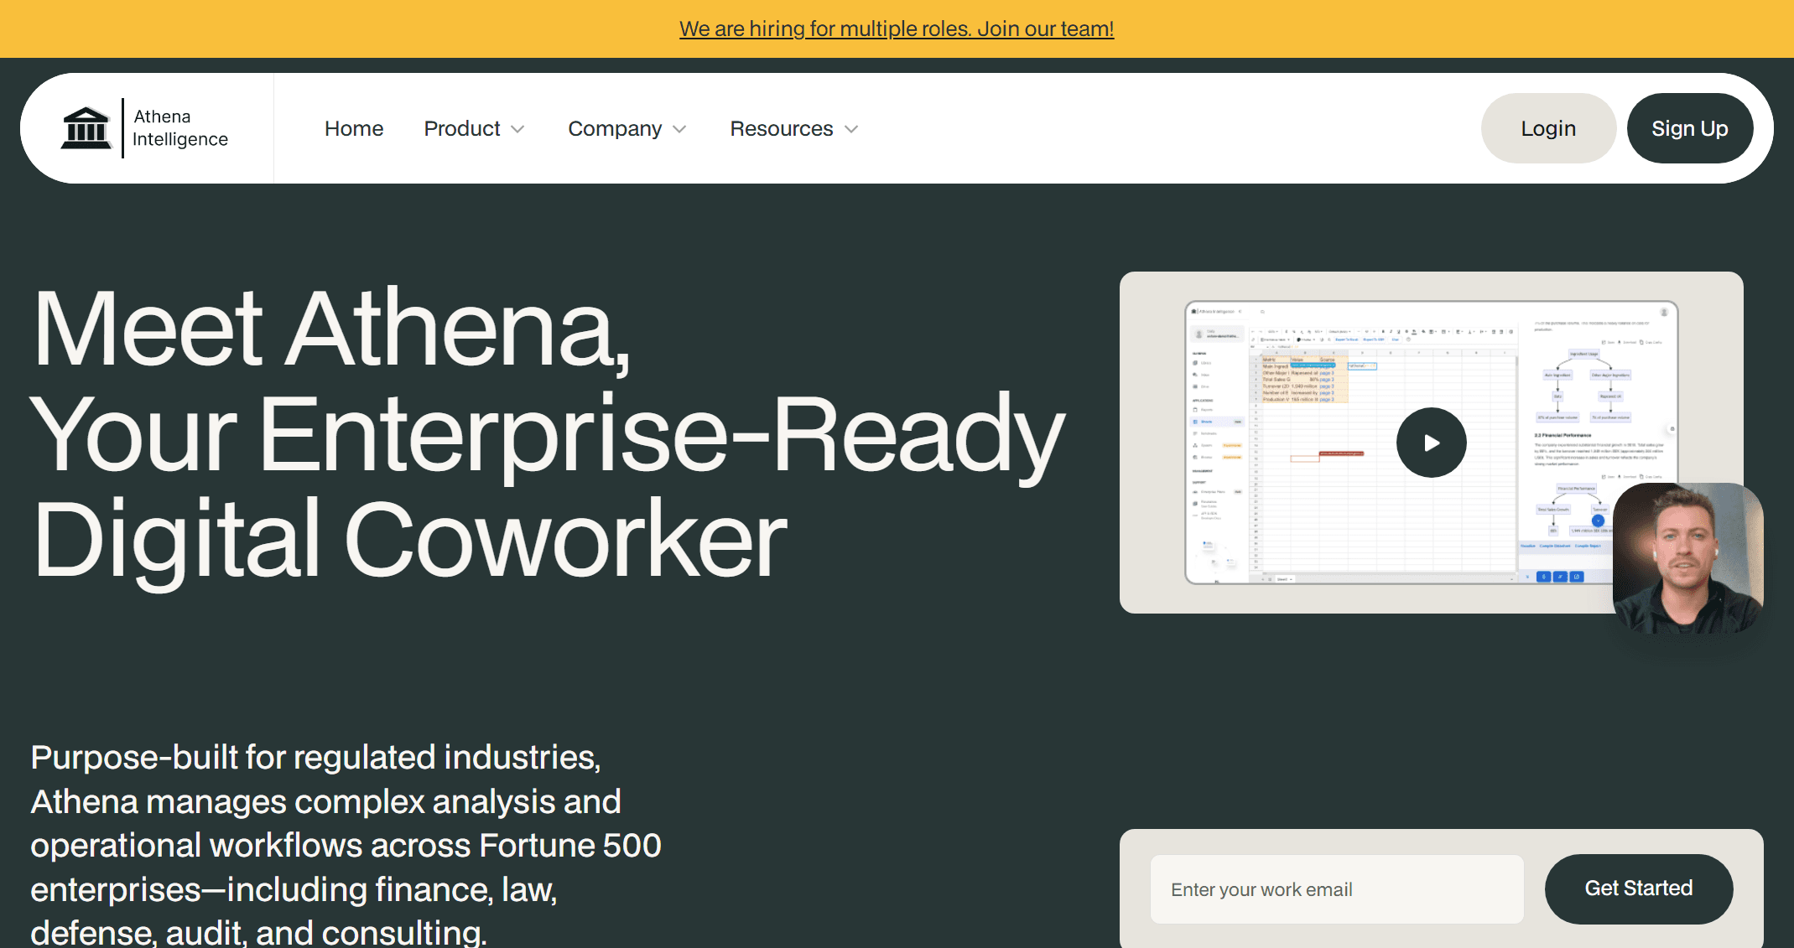Image resolution: width=1794 pixels, height=948 pixels.
Task: Open the hiring announcement banner link
Action: click(x=896, y=28)
